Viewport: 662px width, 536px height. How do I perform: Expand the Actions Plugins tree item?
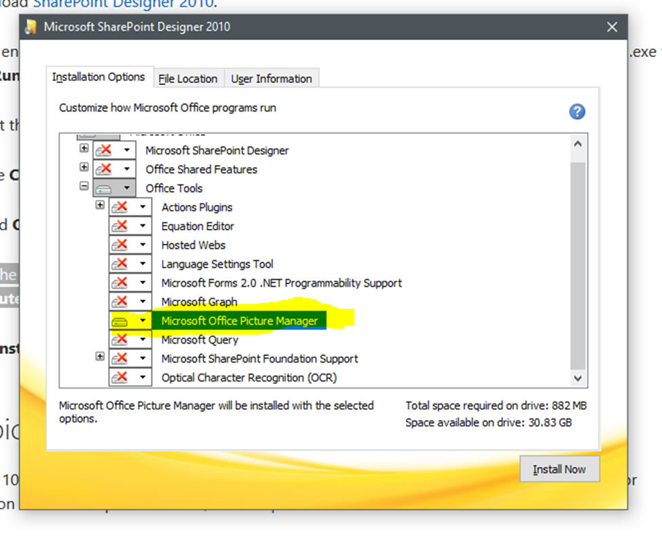[100, 207]
